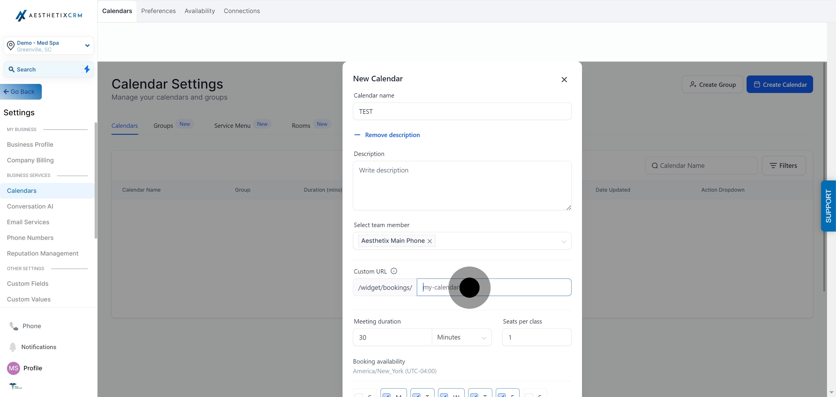Remove Aesthetix Main Phone team member tag
The height and width of the screenshot is (397, 836).
pyautogui.click(x=430, y=241)
